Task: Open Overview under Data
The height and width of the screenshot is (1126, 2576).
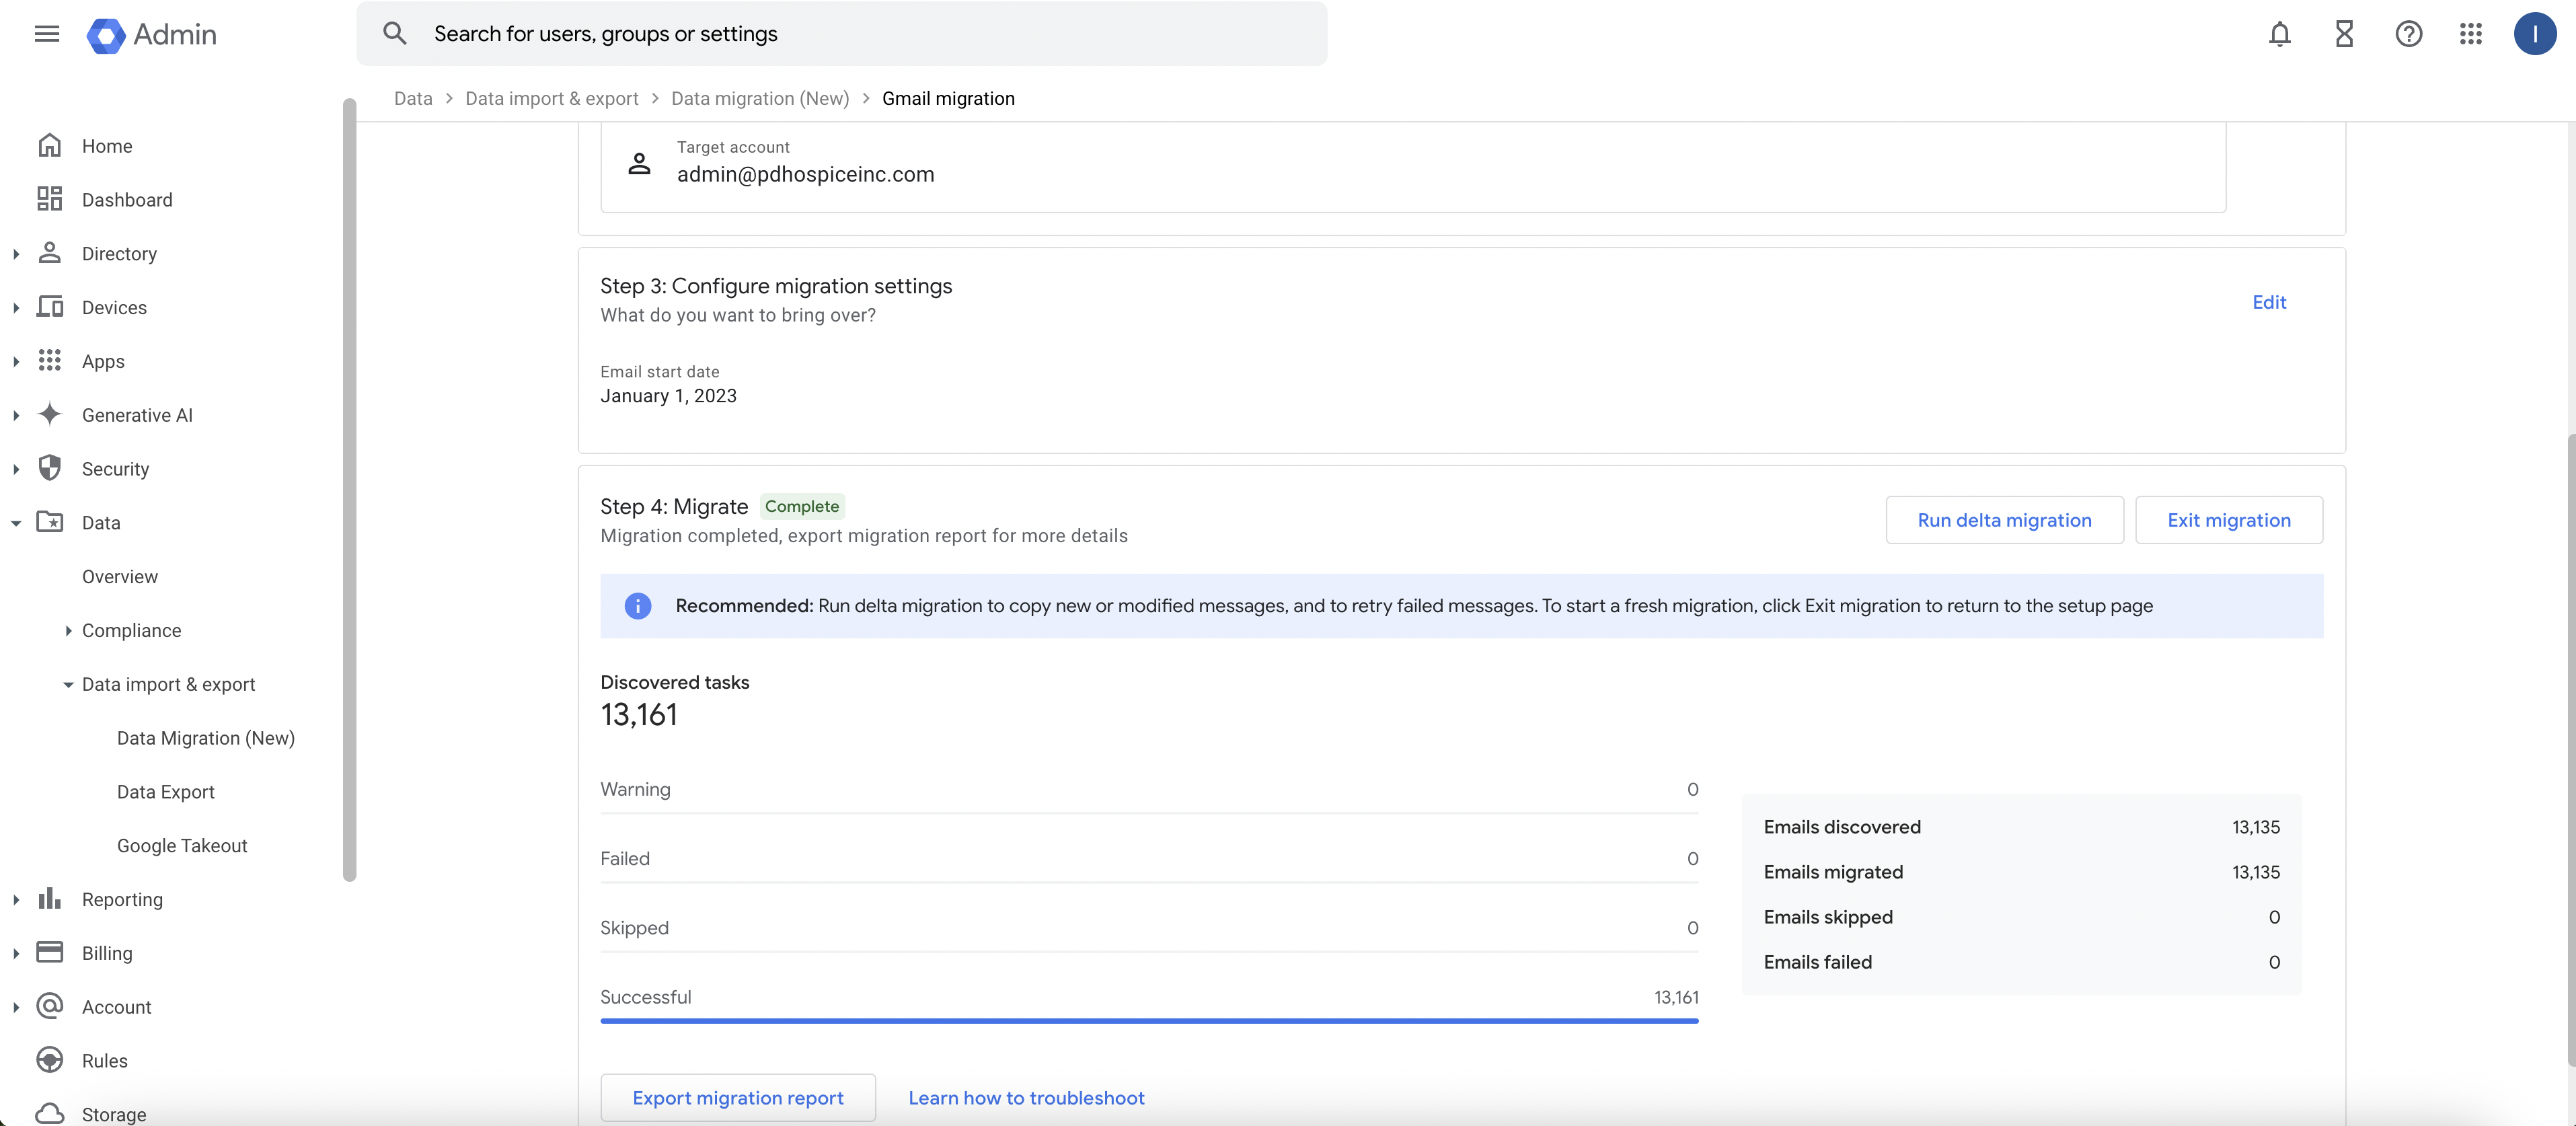Action: point(120,577)
